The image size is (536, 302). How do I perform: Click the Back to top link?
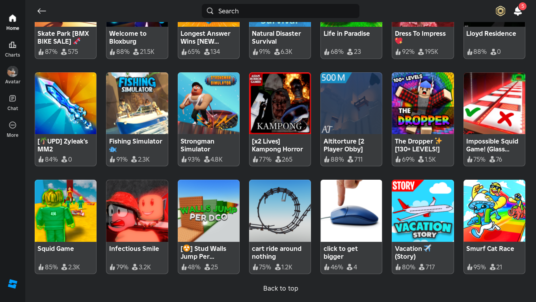click(281, 288)
